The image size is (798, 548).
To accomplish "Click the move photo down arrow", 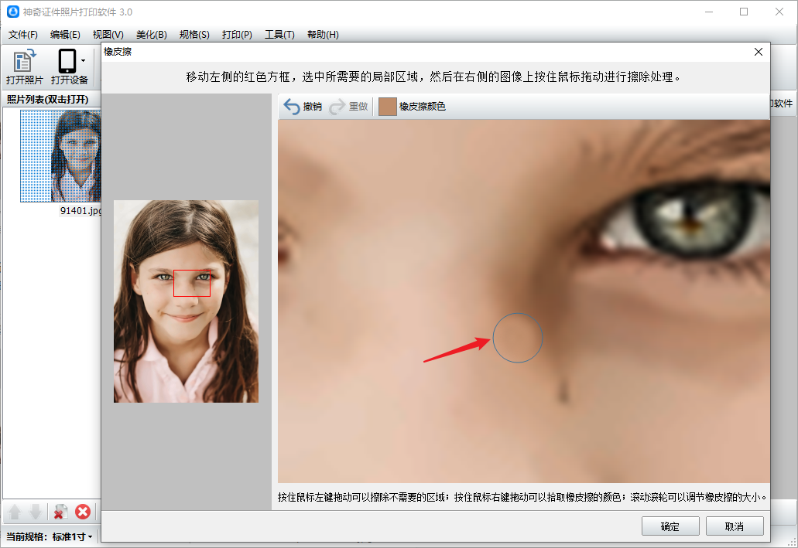I will click(x=35, y=512).
